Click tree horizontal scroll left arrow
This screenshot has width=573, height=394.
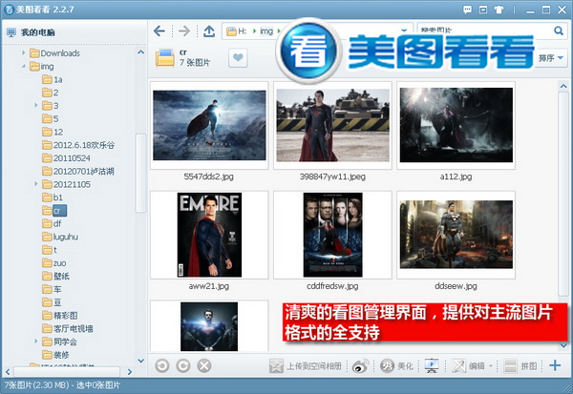pyautogui.click(x=8, y=372)
